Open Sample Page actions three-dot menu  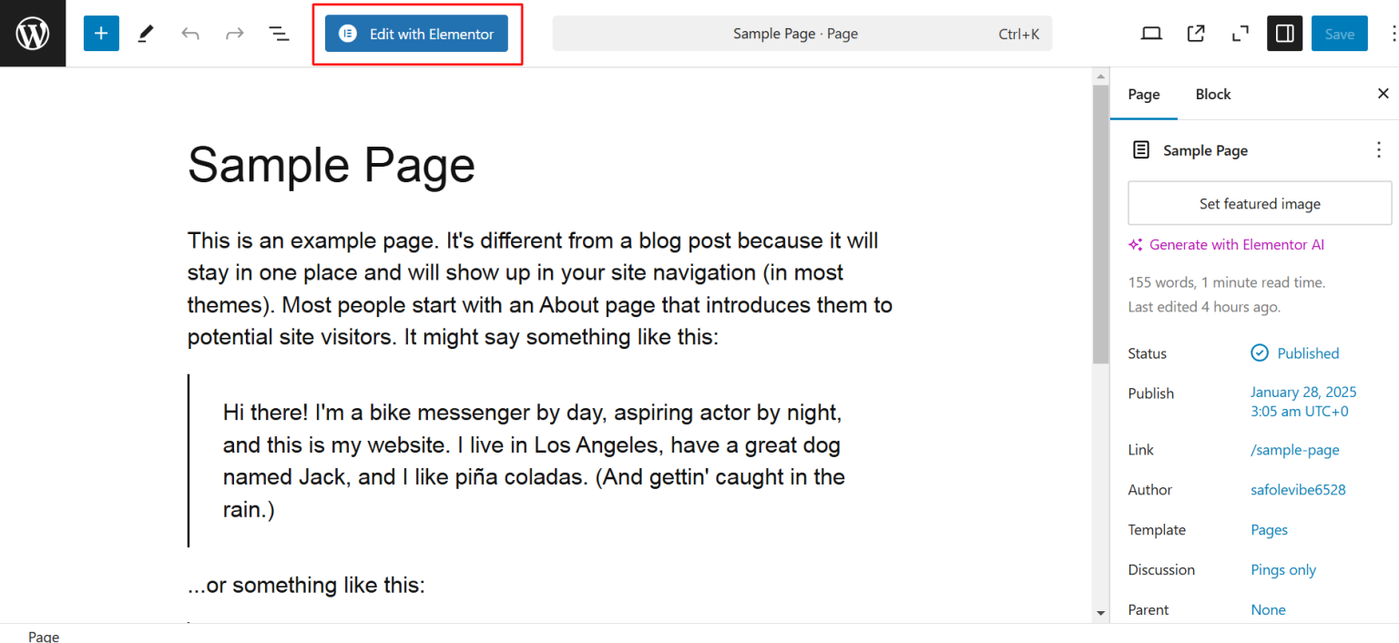click(x=1378, y=150)
